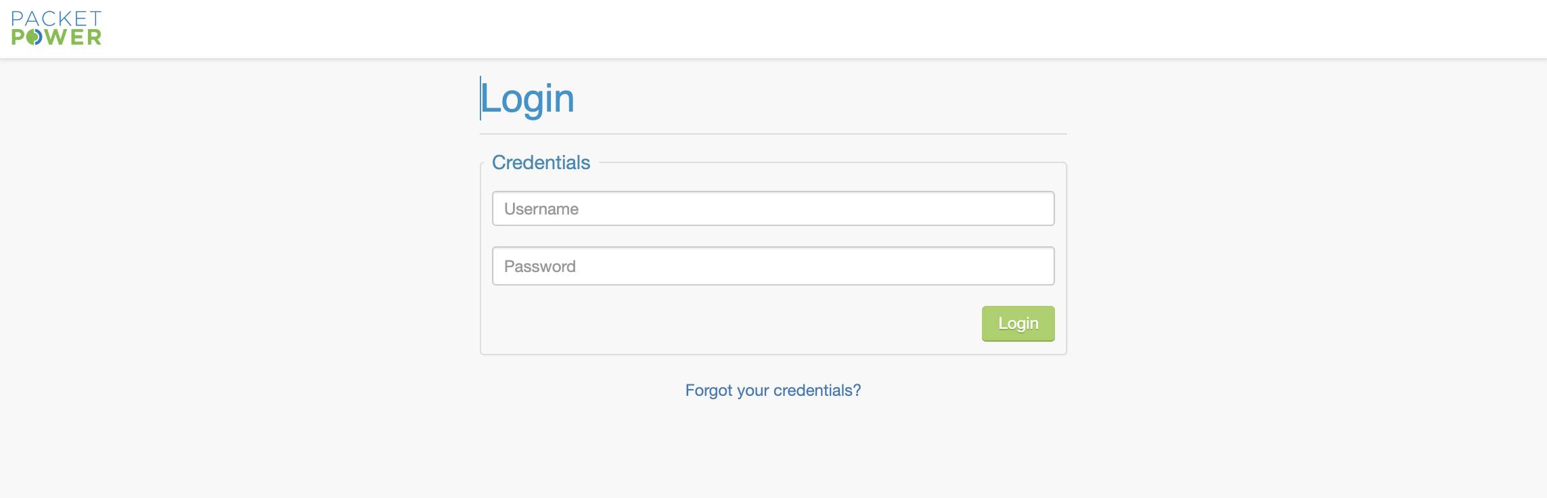Click the divider line under the Login heading
This screenshot has height=498, width=1547.
pyautogui.click(x=773, y=134)
